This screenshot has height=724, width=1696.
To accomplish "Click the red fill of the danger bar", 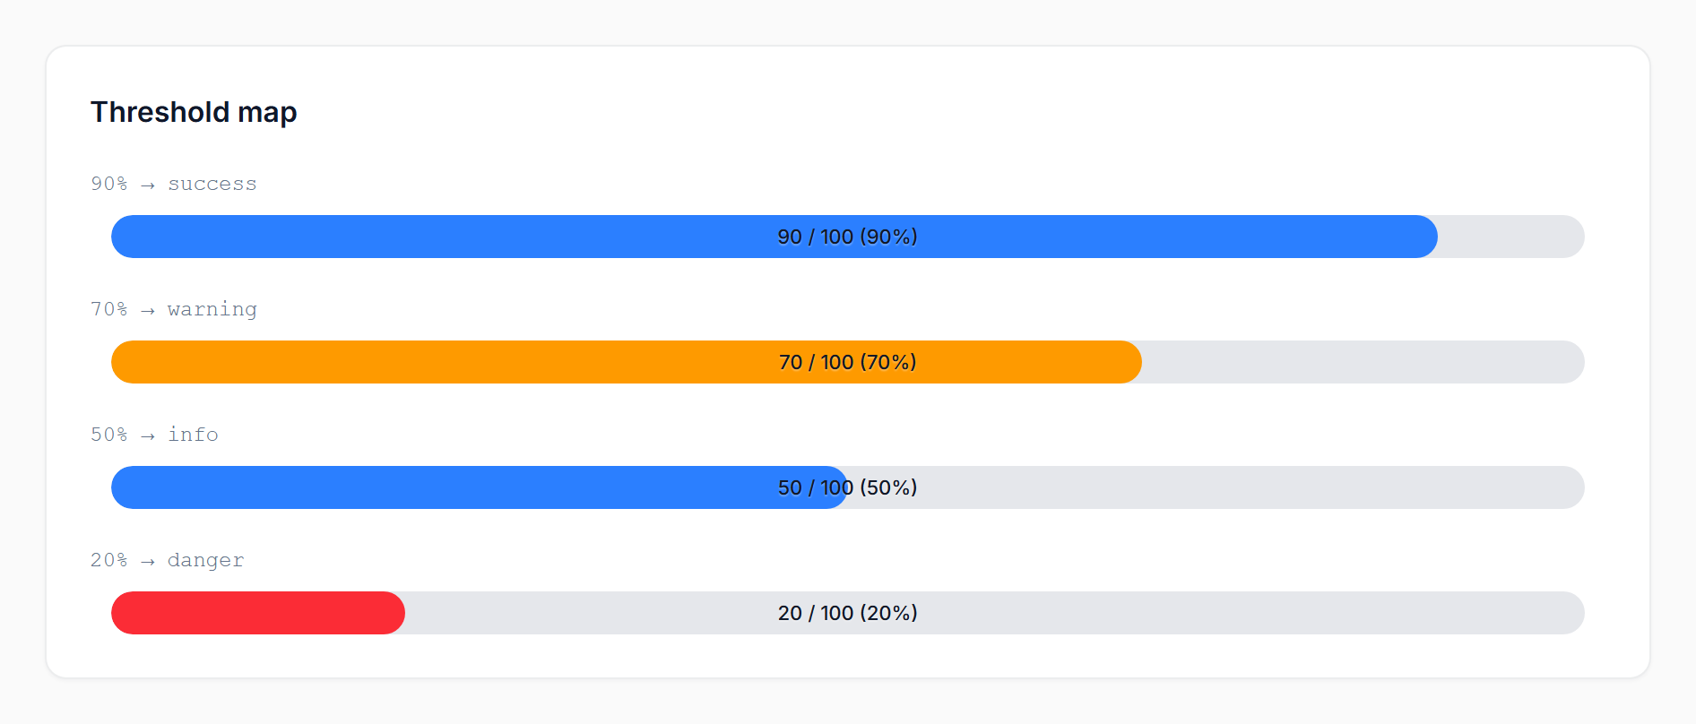I will pos(258,613).
